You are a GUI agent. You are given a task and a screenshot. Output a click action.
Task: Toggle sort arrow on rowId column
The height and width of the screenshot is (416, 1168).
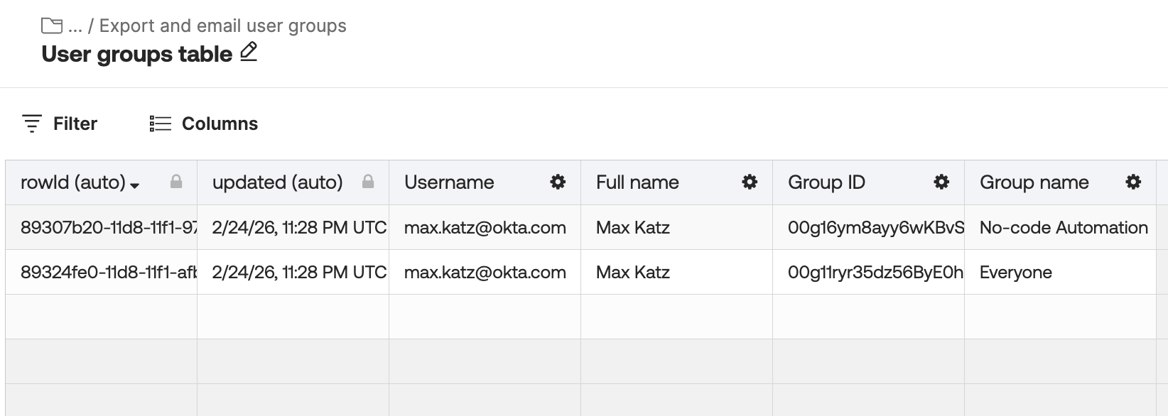pyautogui.click(x=135, y=185)
